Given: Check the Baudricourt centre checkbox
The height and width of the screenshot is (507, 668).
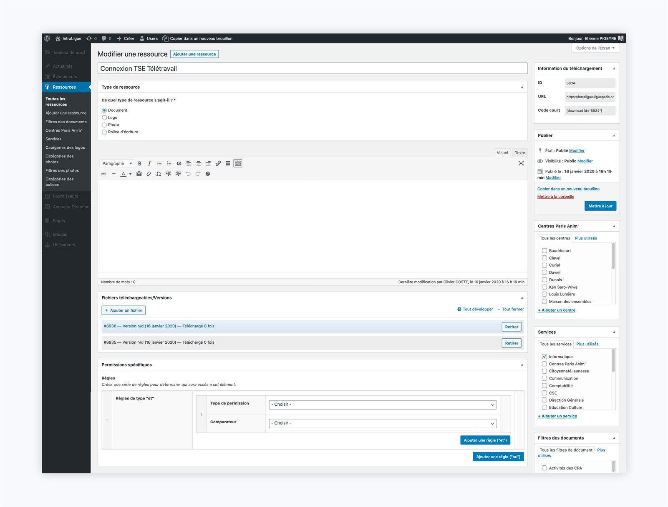Looking at the screenshot, I should (544, 251).
